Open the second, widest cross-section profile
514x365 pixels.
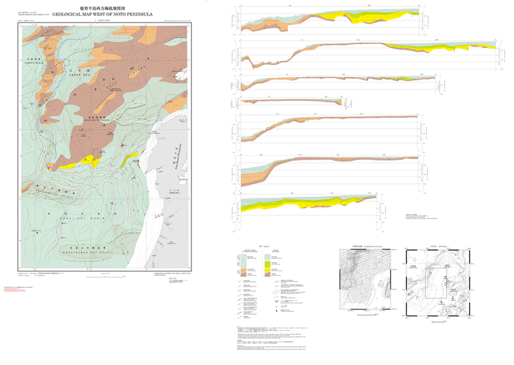pyautogui.click(x=368, y=55)
